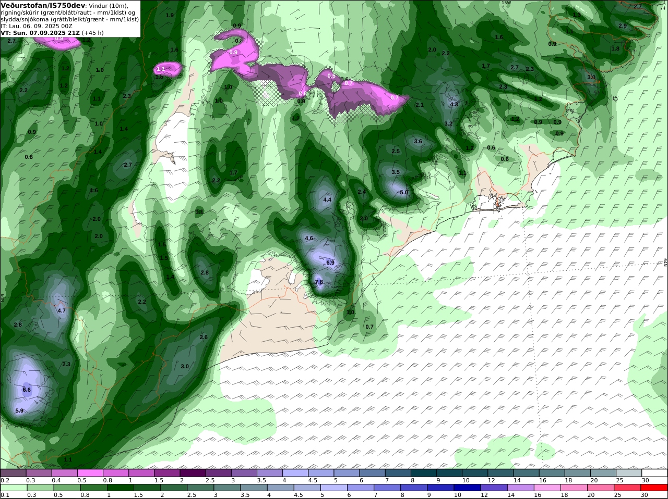This screenshot has width=668, height=499.
Task: Click the periwinkle 5 swatch in rain legend
Action: pyautogui.click(x=334, y=488)
